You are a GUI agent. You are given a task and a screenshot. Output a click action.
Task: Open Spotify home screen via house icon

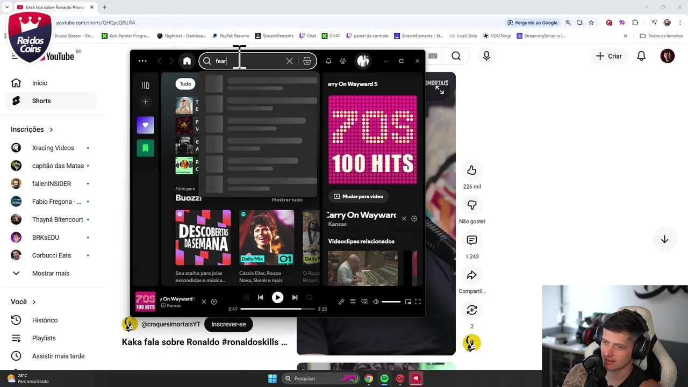tap(187, 61)
